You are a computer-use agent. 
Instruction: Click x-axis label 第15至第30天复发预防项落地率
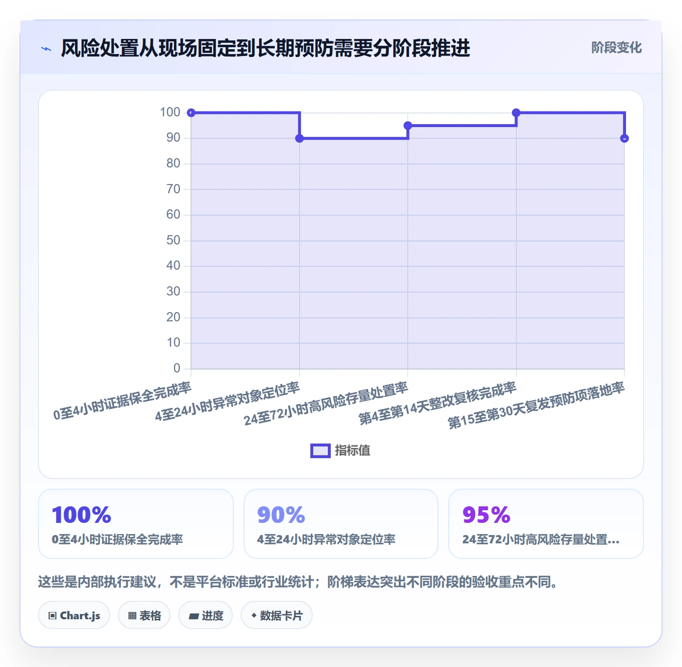(x=536, y=406)
